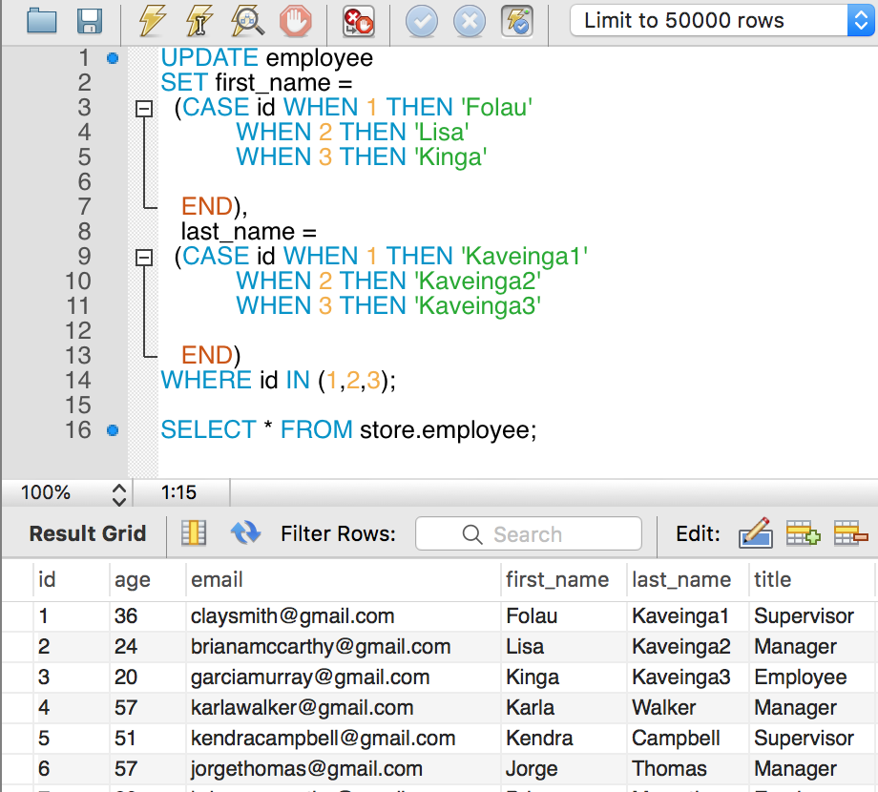The width and height of the screenshot is (878, 792).
Task: Save the script with floppy disk icon
Action: pos(90,21)
